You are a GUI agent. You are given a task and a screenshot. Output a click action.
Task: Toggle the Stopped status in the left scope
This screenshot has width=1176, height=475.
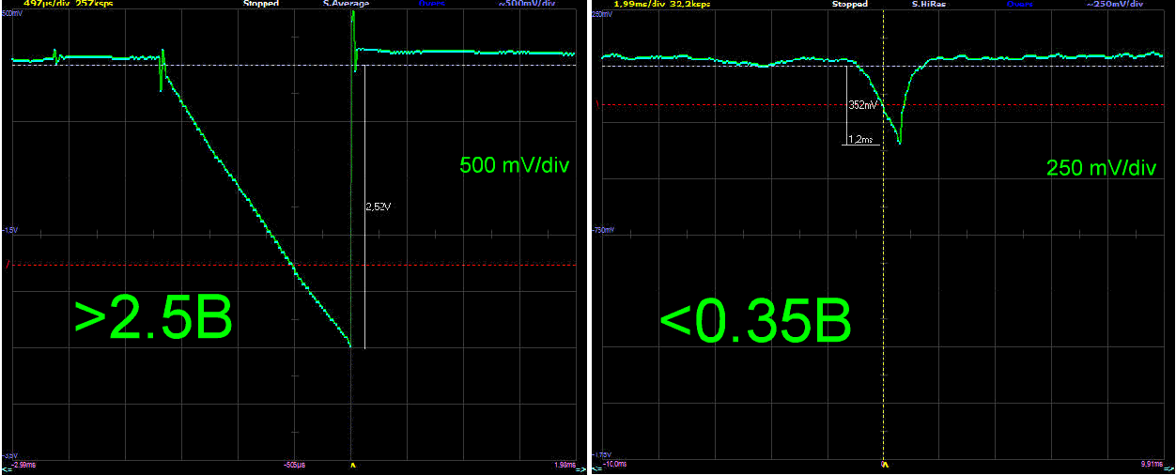pyautogui.click(x=261, y=4)
